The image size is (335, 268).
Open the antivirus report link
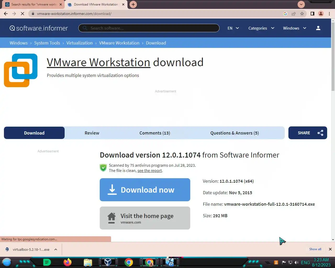150,171
